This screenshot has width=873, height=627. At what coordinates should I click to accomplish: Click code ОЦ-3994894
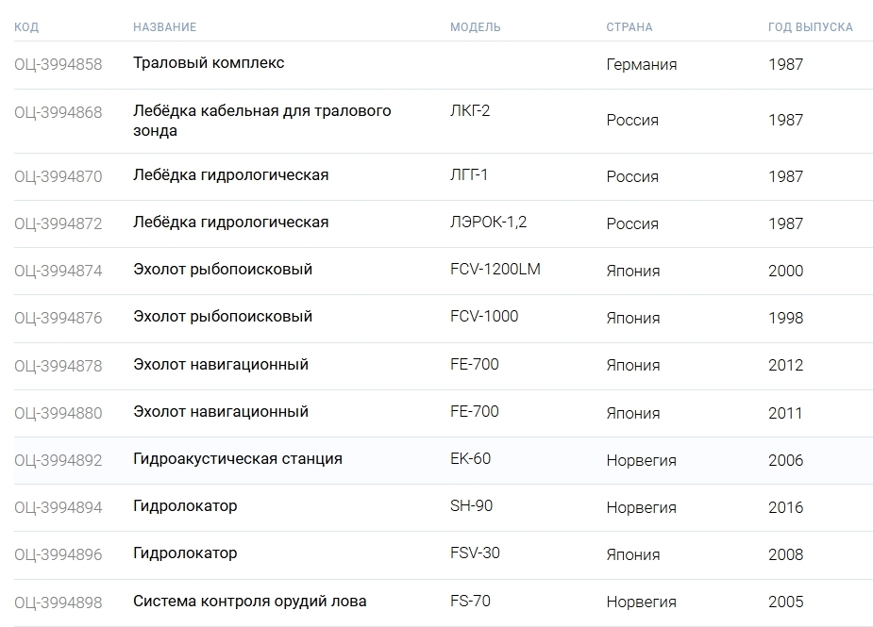(58, 507)
